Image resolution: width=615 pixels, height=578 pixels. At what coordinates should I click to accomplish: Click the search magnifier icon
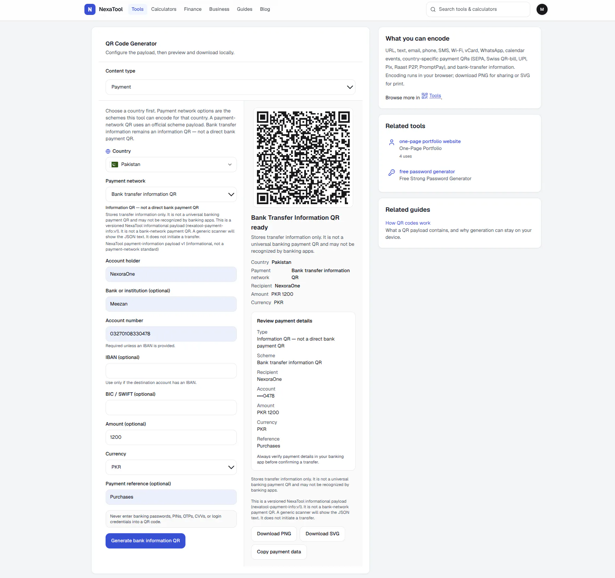(x=433, y=9)
